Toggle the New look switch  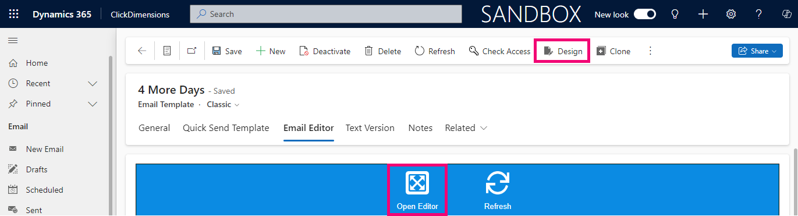tap(645, 15)
